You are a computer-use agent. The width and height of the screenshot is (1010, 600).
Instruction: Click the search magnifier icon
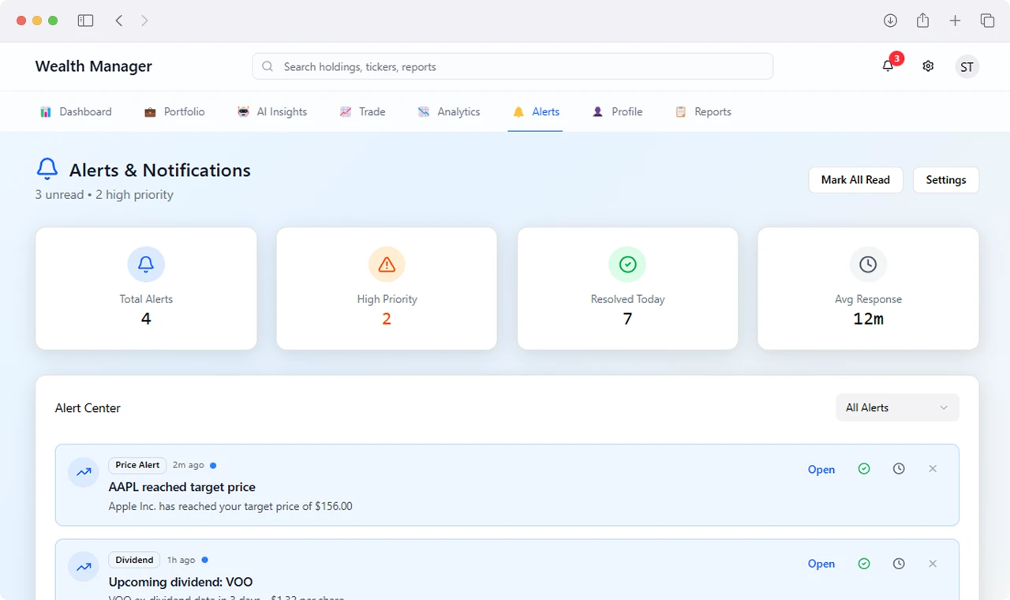pyautogui.click(x=267, y=66)
